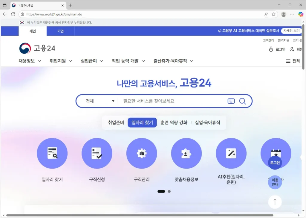Open the read aloud icon in address bar

coord(266,14)
